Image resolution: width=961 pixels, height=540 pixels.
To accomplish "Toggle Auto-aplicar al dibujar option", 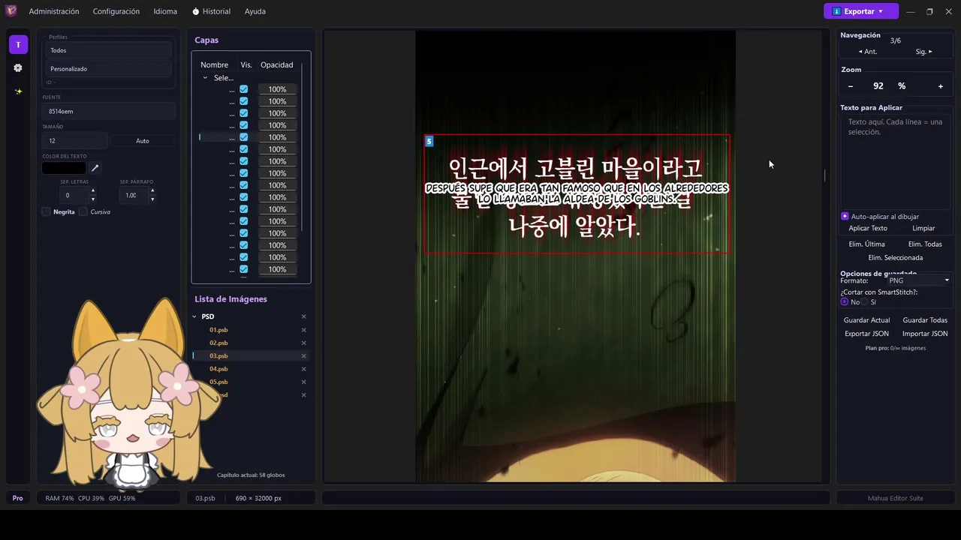I will (845, 216).
